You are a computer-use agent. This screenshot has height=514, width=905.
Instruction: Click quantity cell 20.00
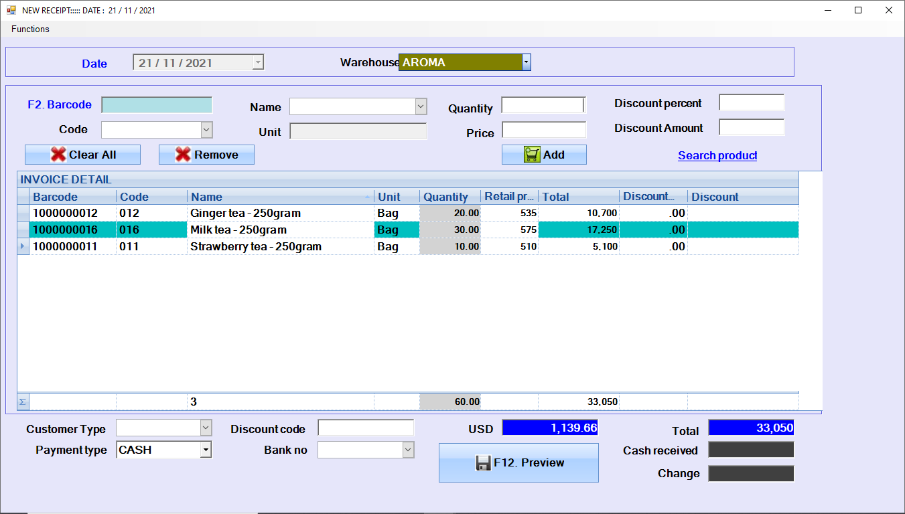pos(450,213)
